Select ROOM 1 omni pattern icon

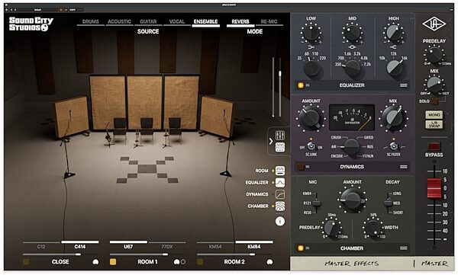pyautogui.click(x=183, y=262)
